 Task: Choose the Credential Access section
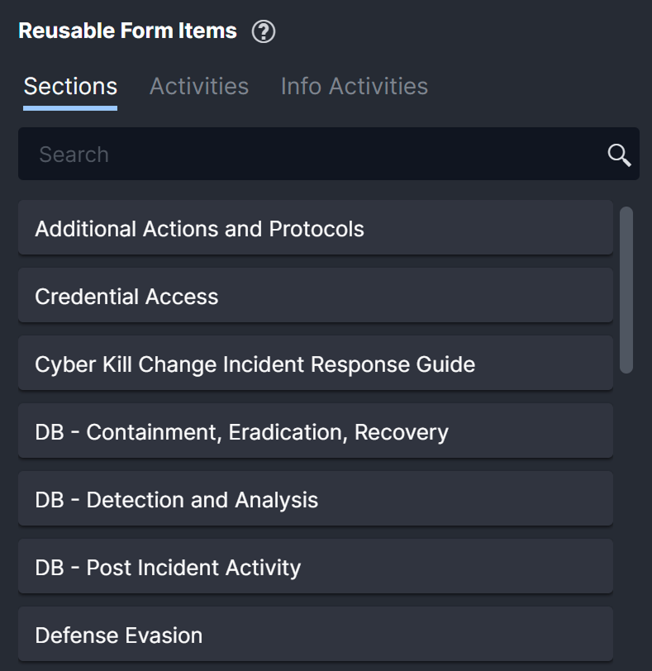tap(126, 297)
